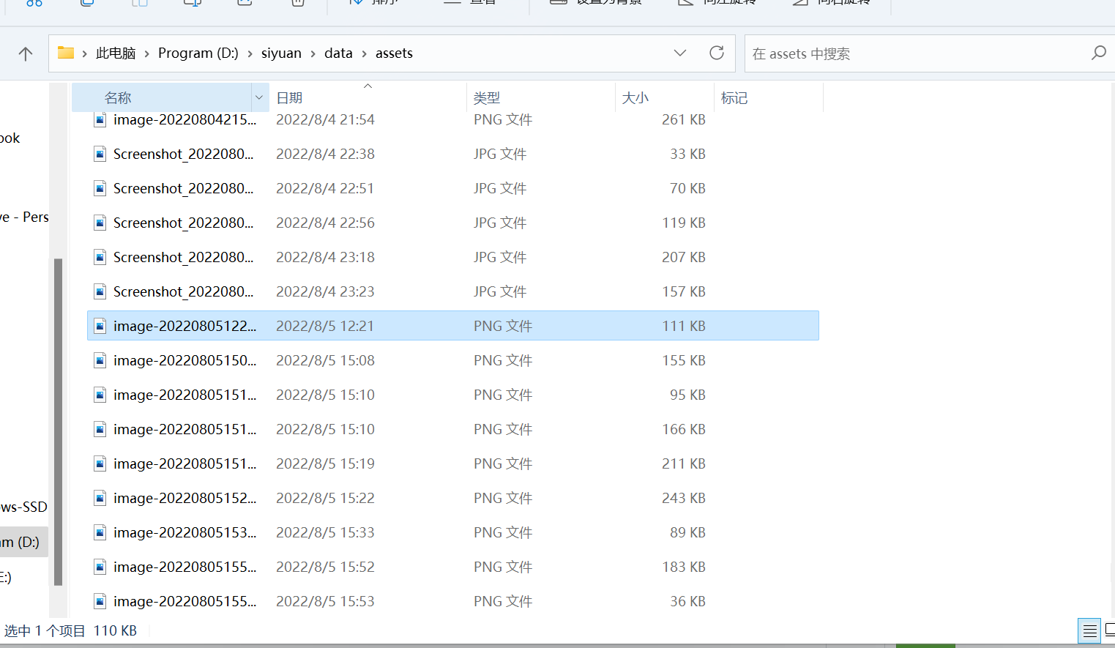Click the icon of the Screenshot dated 22:51
1115x648 pixels.
tap(100, 188)
